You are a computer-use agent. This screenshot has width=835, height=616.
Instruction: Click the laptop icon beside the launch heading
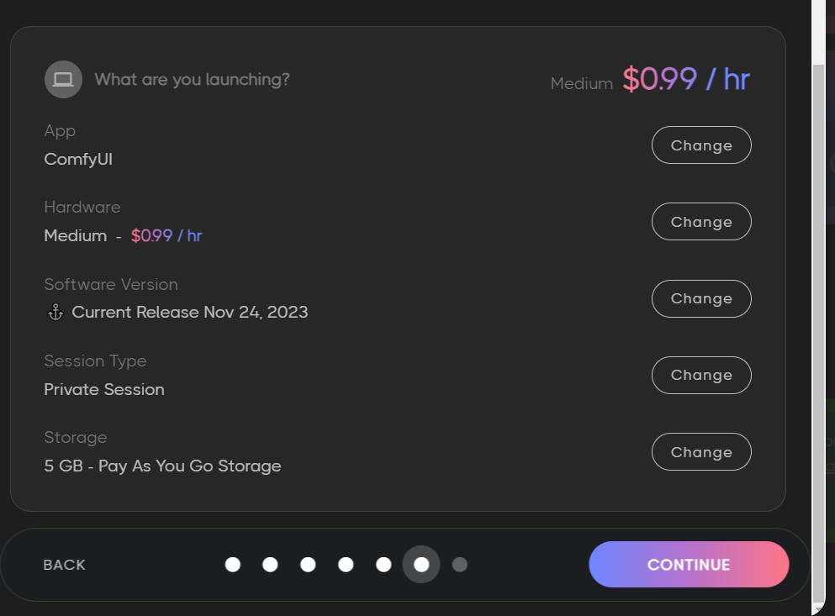tap(63, 80)
